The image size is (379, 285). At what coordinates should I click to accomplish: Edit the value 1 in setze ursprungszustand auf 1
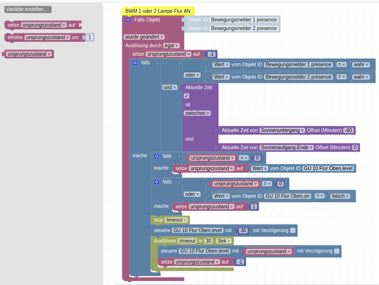tap(254, 207)
